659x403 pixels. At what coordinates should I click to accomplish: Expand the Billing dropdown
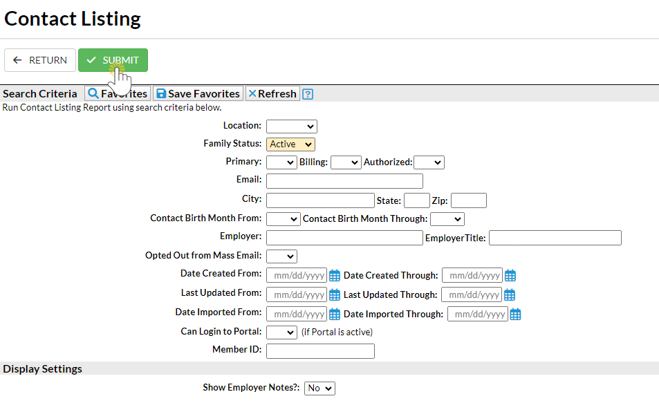tap(345, 162)
